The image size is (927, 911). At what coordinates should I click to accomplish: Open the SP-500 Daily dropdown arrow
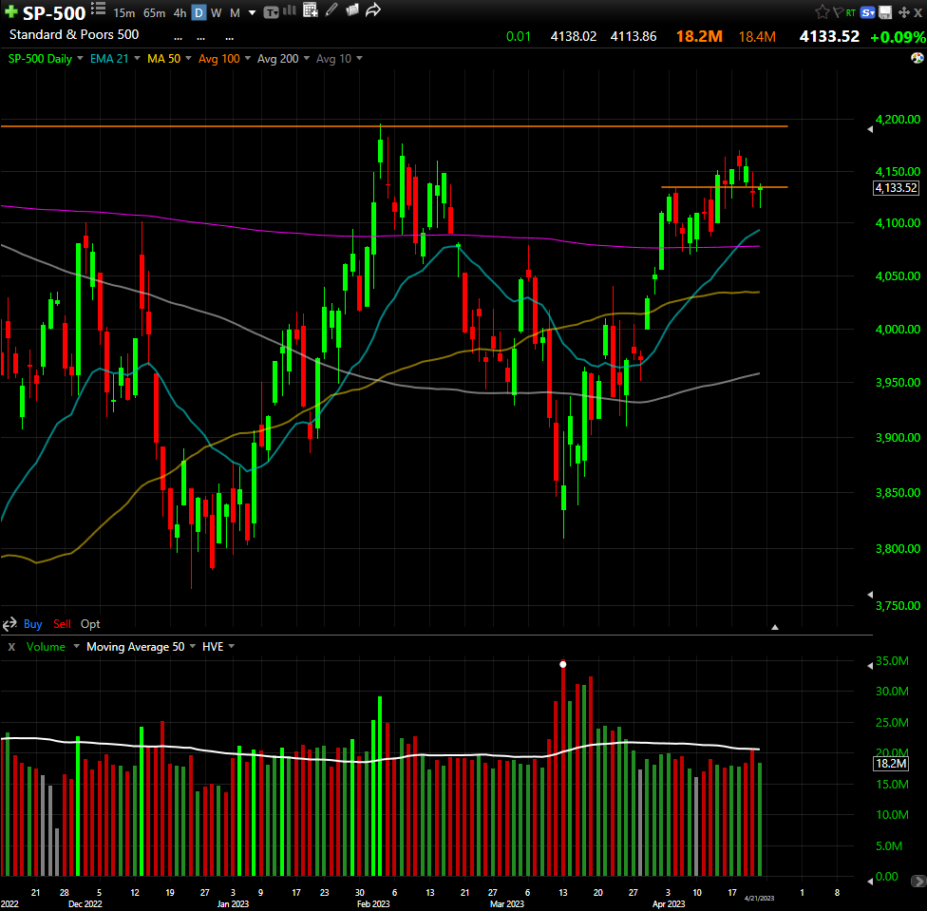(x=80, y=58)
